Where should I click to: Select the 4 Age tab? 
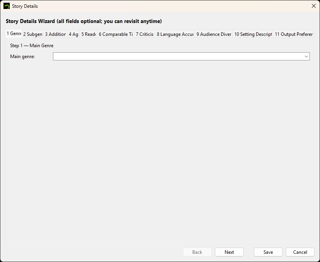tap(73, 34)
